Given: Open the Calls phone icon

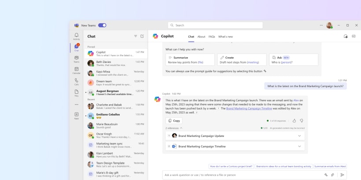Looking at the screenshot, I should click(77, 81).
